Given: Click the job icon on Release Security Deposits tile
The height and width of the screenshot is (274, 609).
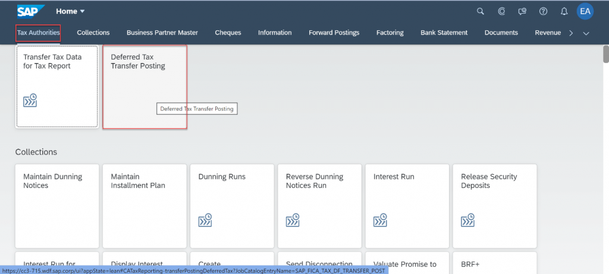Looking at the screenshot, I should (467, 220).
